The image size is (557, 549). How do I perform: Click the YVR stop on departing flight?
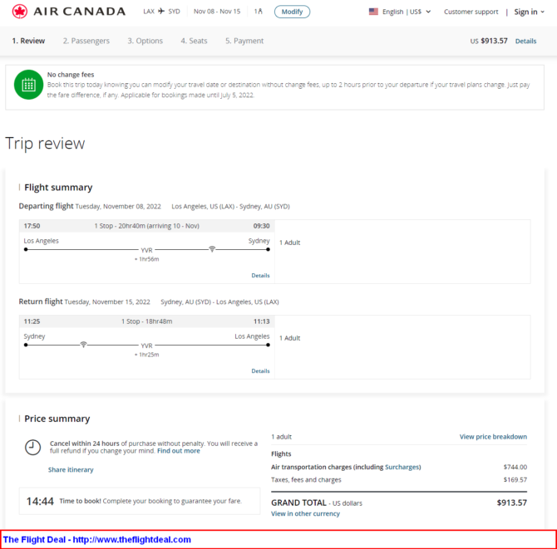click(x=146, y=250)
